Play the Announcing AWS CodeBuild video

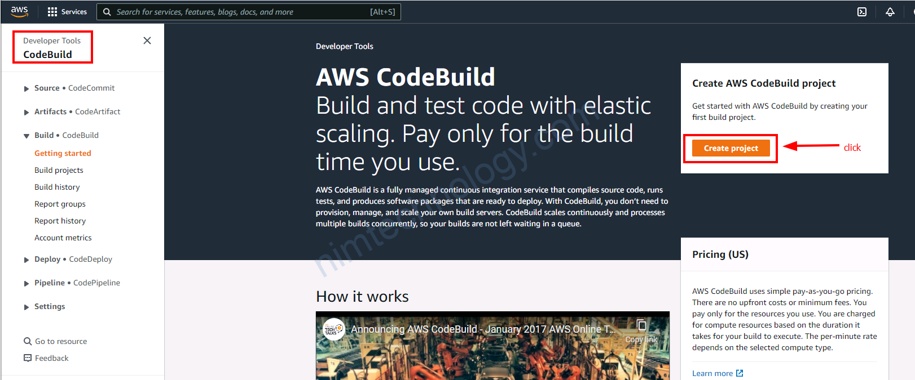pos(492,355)
